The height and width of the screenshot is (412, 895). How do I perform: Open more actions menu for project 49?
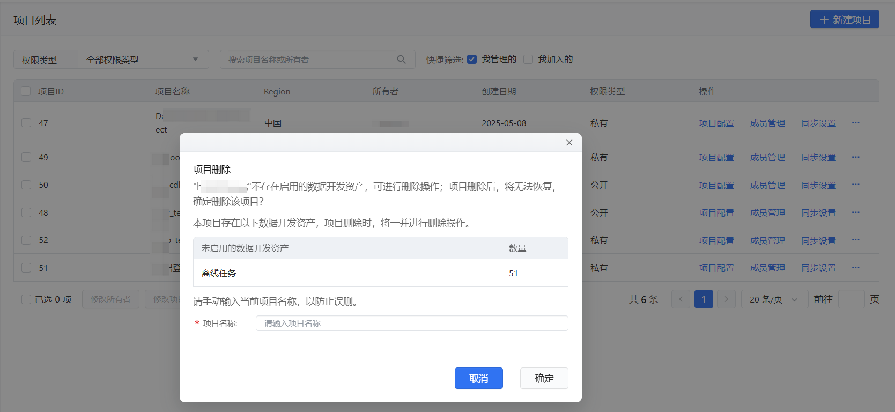click(x=855, y=157)
